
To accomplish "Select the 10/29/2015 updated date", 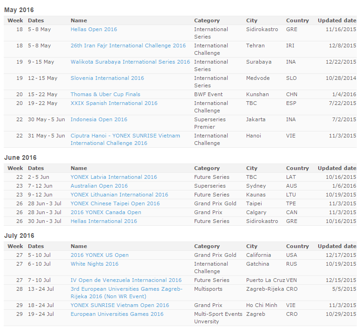I will (340, 314).
